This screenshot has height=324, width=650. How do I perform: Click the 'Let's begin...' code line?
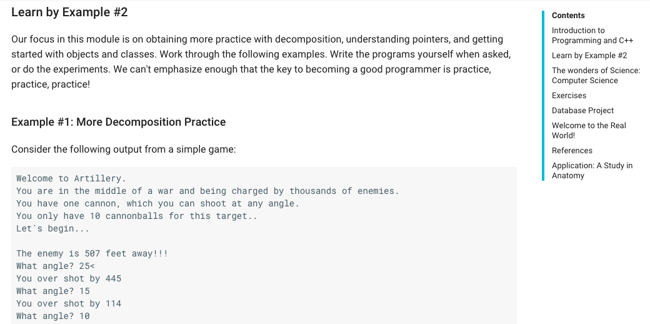pyautogui.click(x=52, y=228)
